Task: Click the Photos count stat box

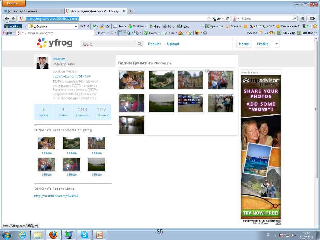Action: coord(44,112)
